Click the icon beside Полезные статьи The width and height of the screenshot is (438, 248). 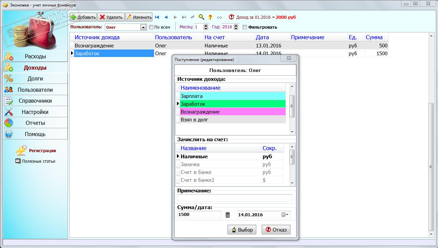[18, 161]
